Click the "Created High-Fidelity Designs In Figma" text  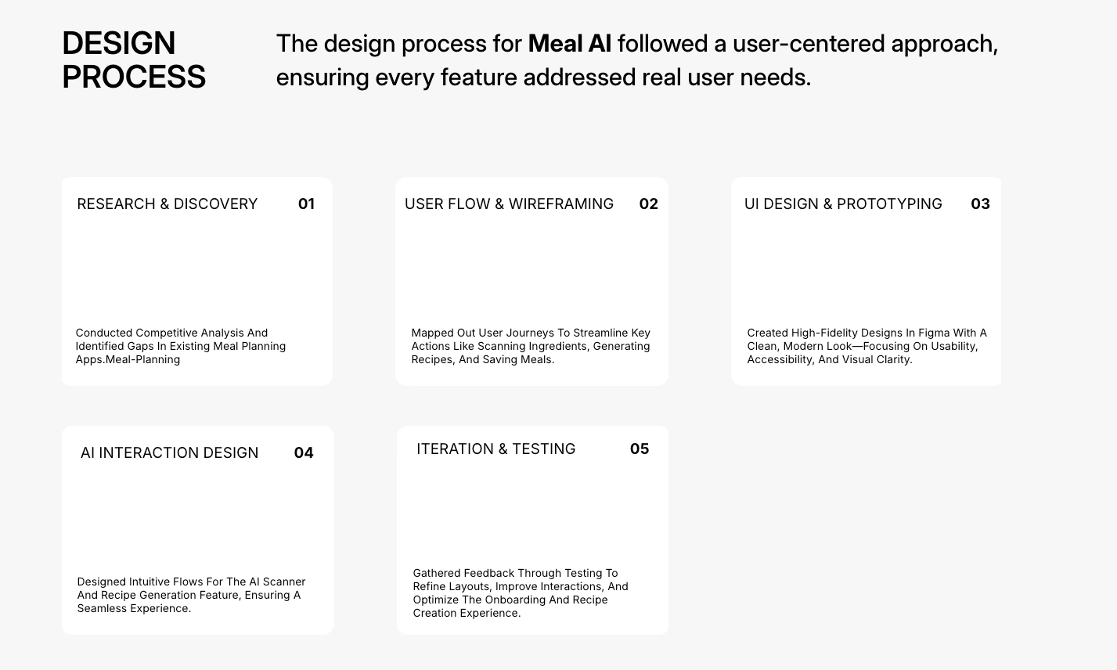click(x=867, y=346)
